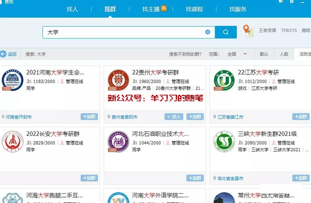Viewport: 311px width, 203px height.
Task: Open 2021河南大学学生会 group avatar
Action: [x=12, y=80]
